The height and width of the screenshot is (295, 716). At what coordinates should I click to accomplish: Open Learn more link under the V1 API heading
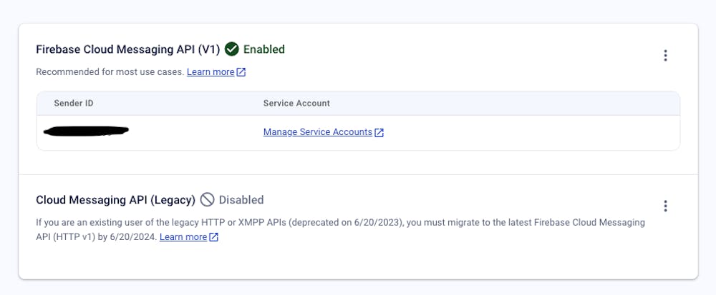211,72
